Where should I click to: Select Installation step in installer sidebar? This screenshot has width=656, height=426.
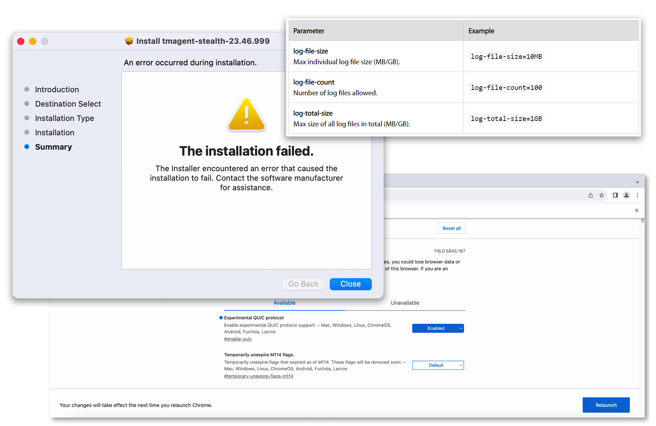[55, 133]
